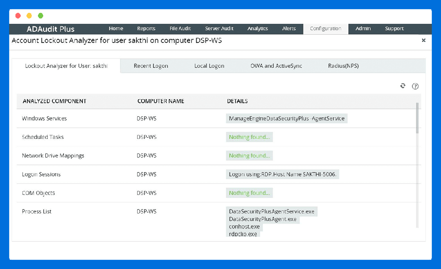Switch to the Recent Logon tab
Screen dimensions: 441x269
pyautogui.click(x=151, y=66)
